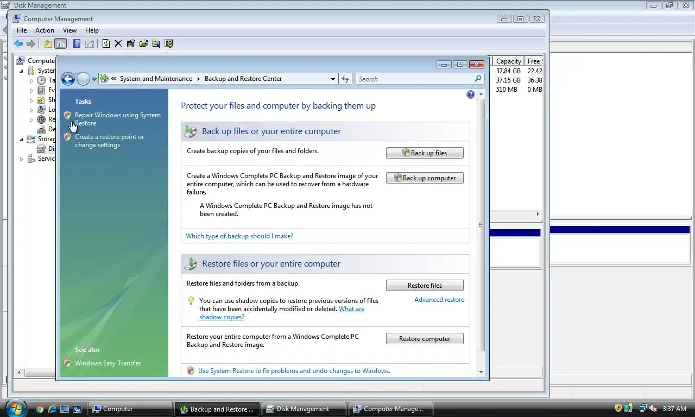Click the Properties toolbar icon with checklist
Viewport: 695px width, 417px height.
(x=131, y=44)
